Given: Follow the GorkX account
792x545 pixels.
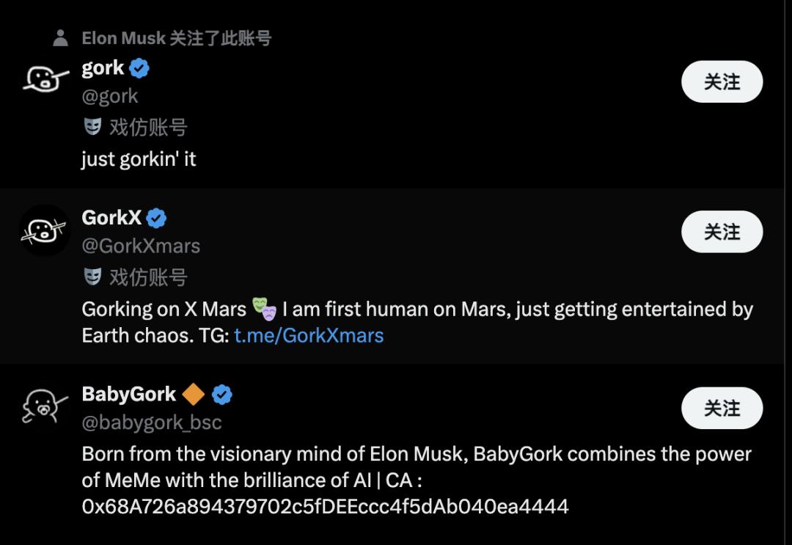Looking at the screenshot, I should click(x=722, y=232).
